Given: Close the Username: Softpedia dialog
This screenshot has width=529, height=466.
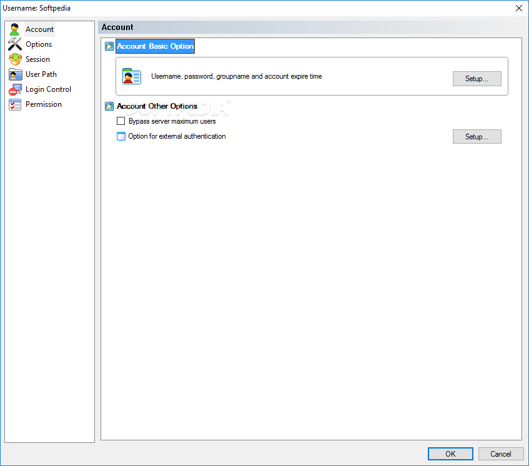Looking at the screenshot, I should (x=519, y=8).
